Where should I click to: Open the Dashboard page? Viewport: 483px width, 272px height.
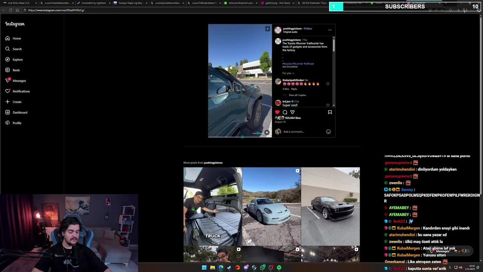16,112
